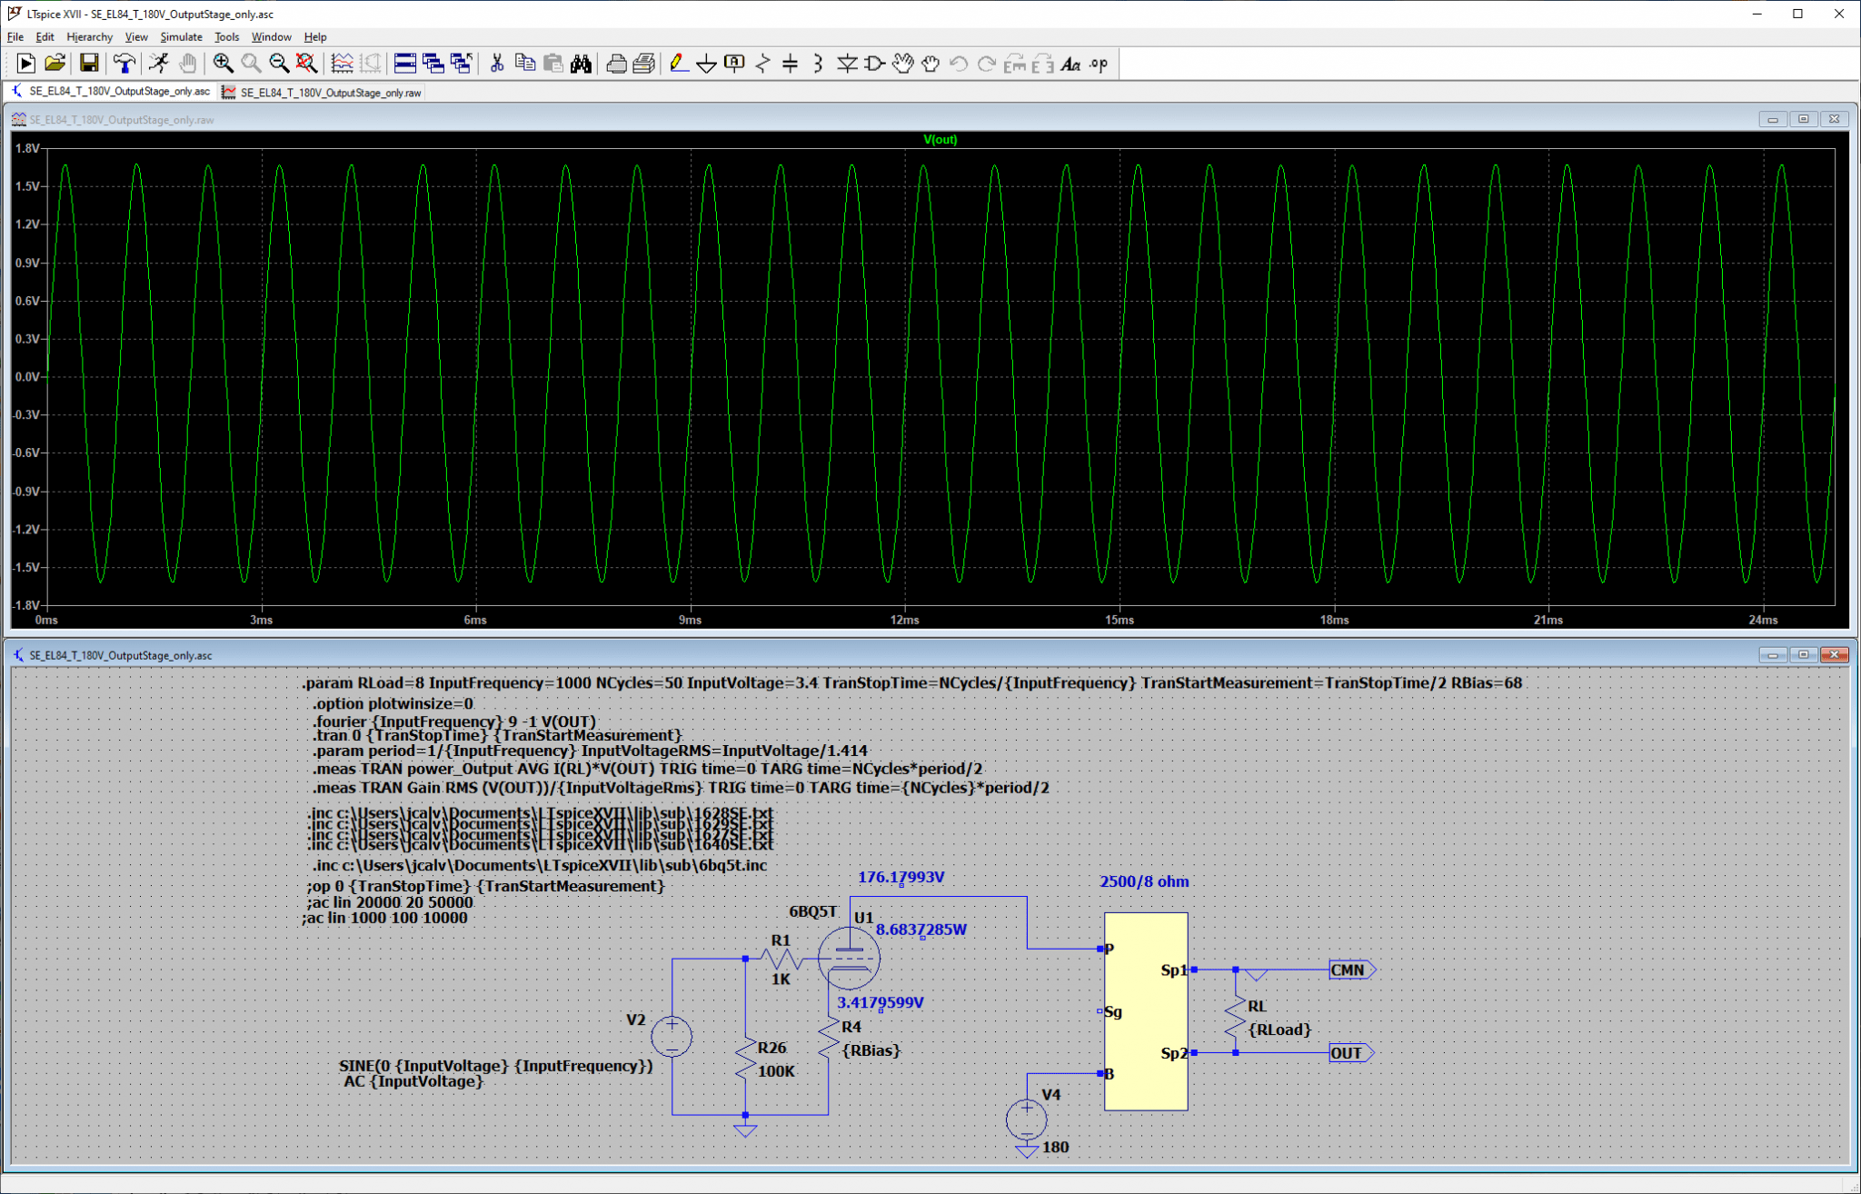The height and width of the screenshot is (1194, 1861).
Task: Close the schematic pane with red X
Action: coord(1834,654)
